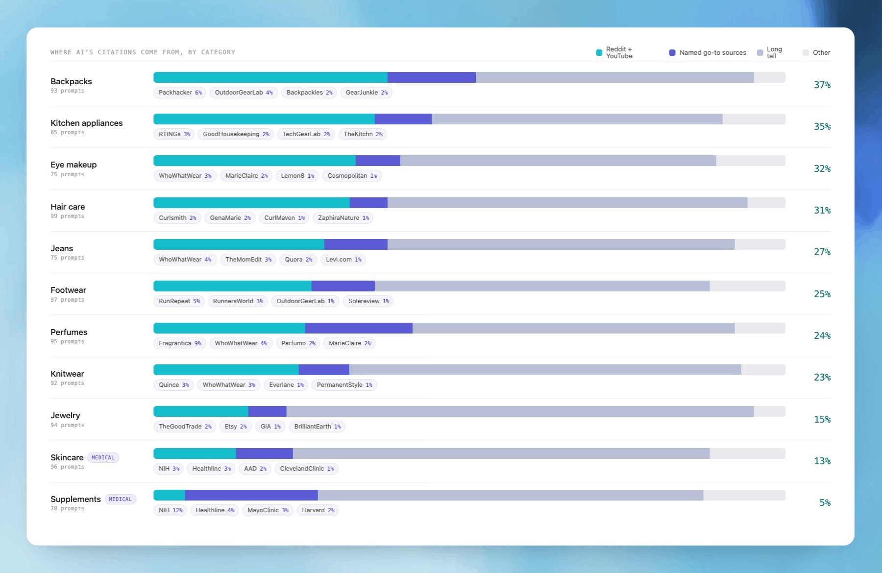Click the Lemon8 1% chip
The width and height of the screenshot is (882, 573).
[297, 176]
